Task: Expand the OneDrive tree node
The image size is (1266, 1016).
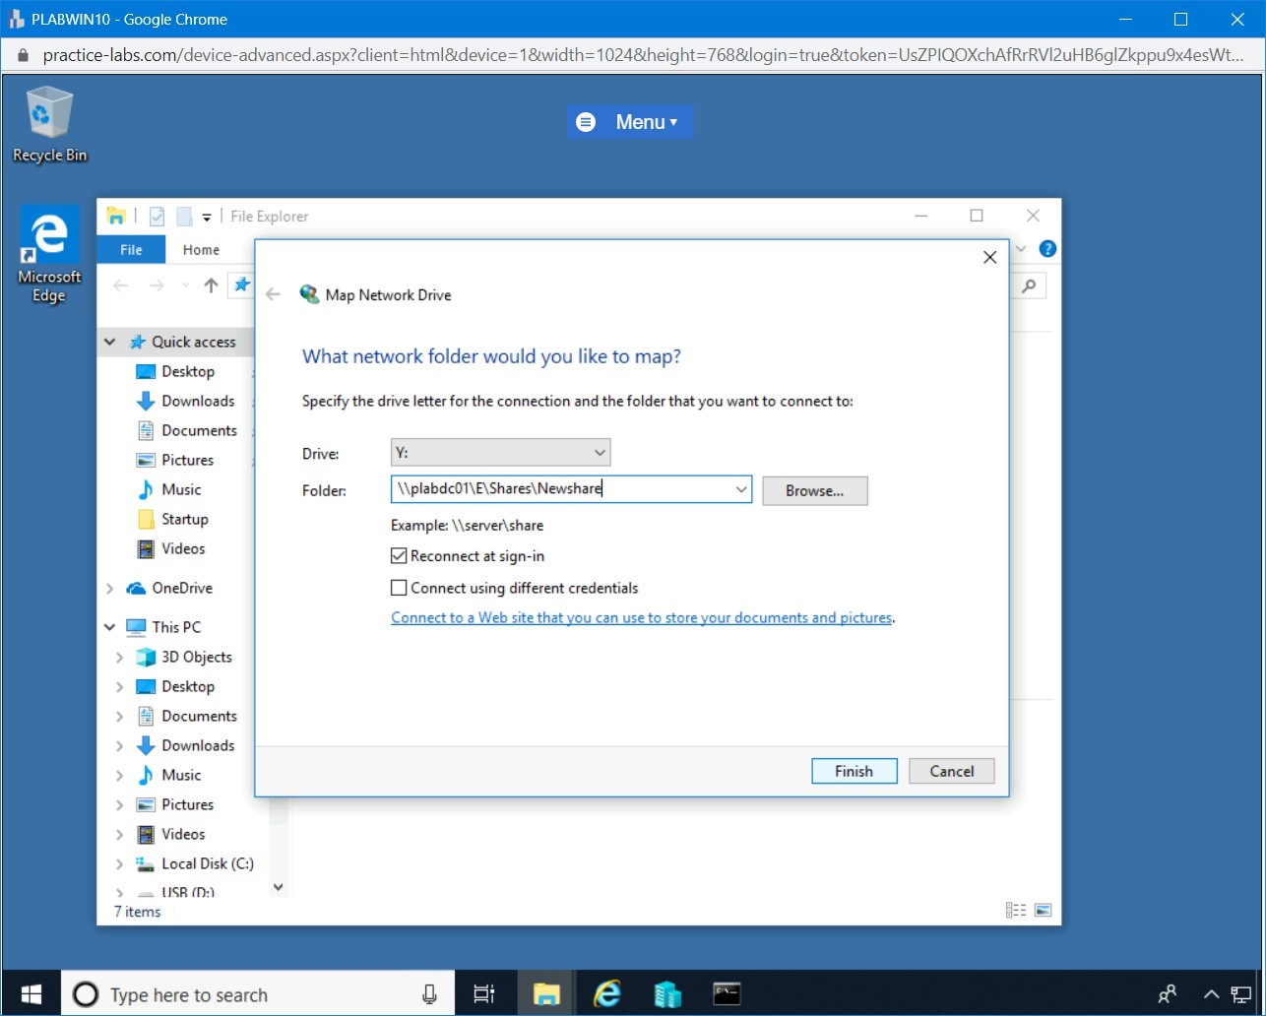Action: pyautogui.click(x=110, y=588)
